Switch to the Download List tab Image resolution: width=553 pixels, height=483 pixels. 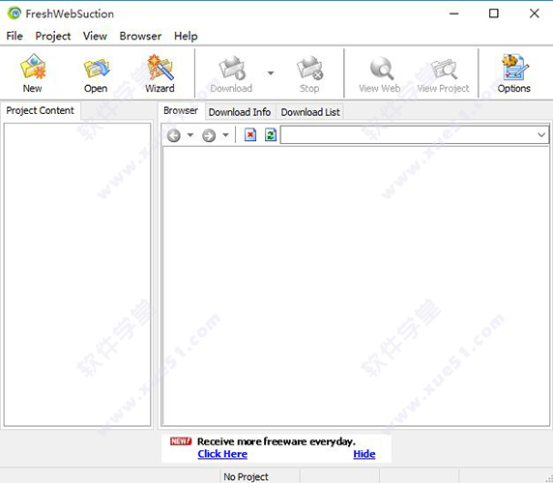point(310,112)
